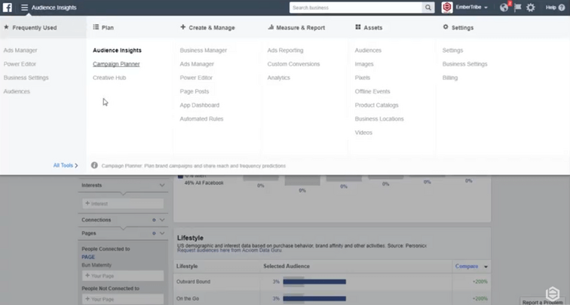The width and height of the screenshot is (570, 305).
Task: Open Campaign Planner
Action: click(116, 64)
